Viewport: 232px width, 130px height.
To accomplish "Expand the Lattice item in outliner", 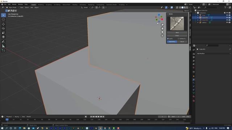I will coord(198,22).
